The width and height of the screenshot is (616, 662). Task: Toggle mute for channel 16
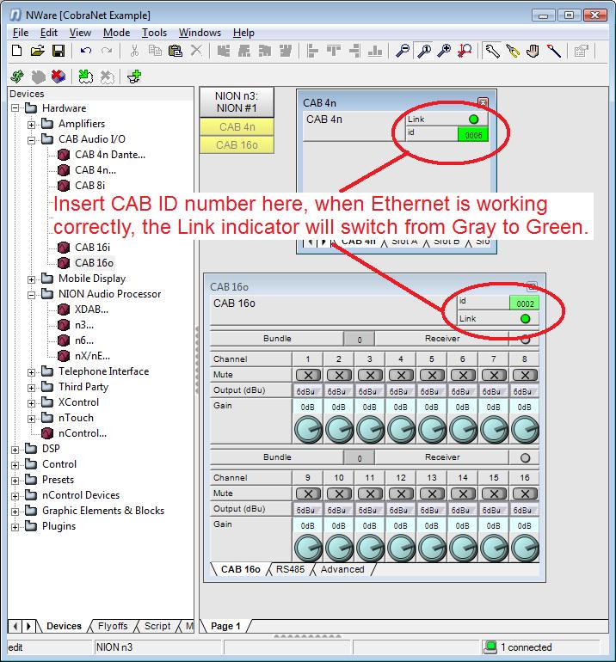pos(525,493)
